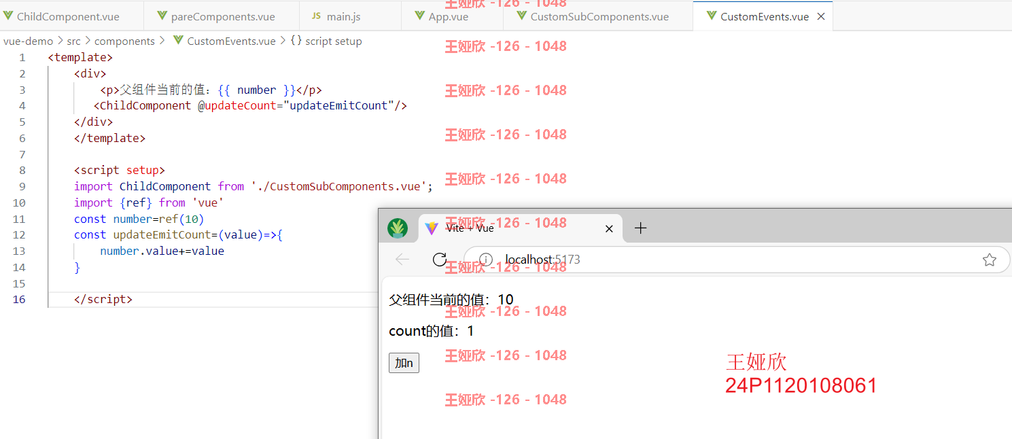The height and width of the screenshot is (439, 1012).
Task: Click the count的值：1 text in browser
Action: pos(432,331)
